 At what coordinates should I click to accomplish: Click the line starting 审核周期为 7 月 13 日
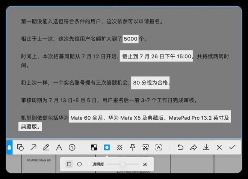click(109, 100)
